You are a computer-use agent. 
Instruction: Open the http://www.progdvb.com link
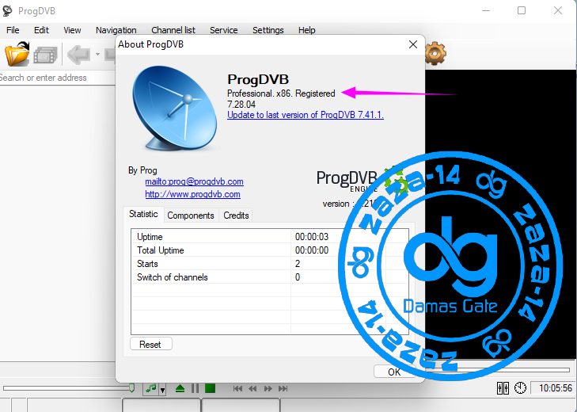point(193,194)
